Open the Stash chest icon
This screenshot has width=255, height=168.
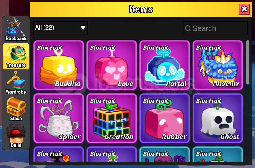point(16,109)
